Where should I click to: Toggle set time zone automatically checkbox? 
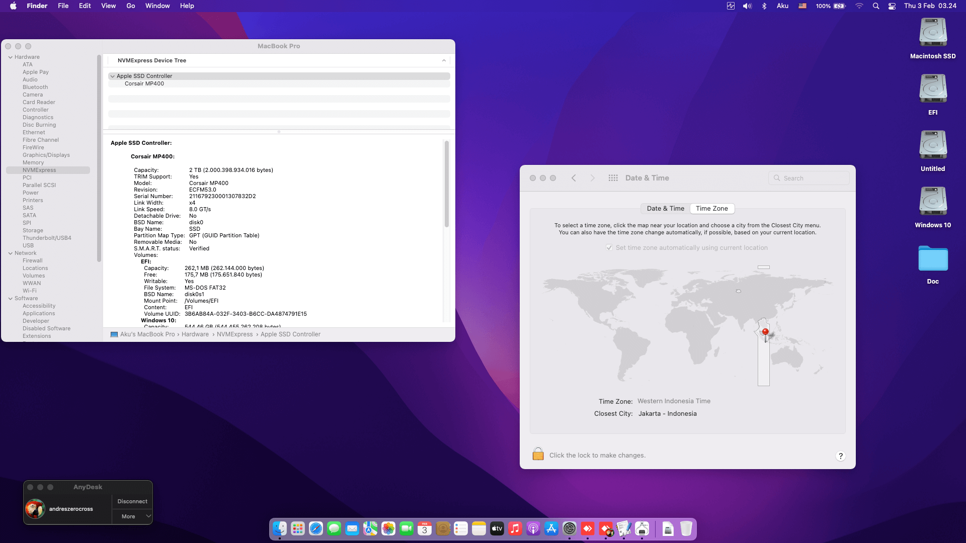pyautogui.click(x=609, y=248)
